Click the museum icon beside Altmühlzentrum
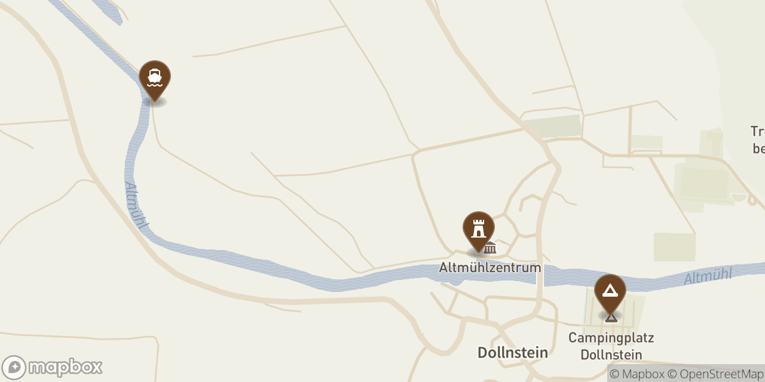 pos(490,248)
